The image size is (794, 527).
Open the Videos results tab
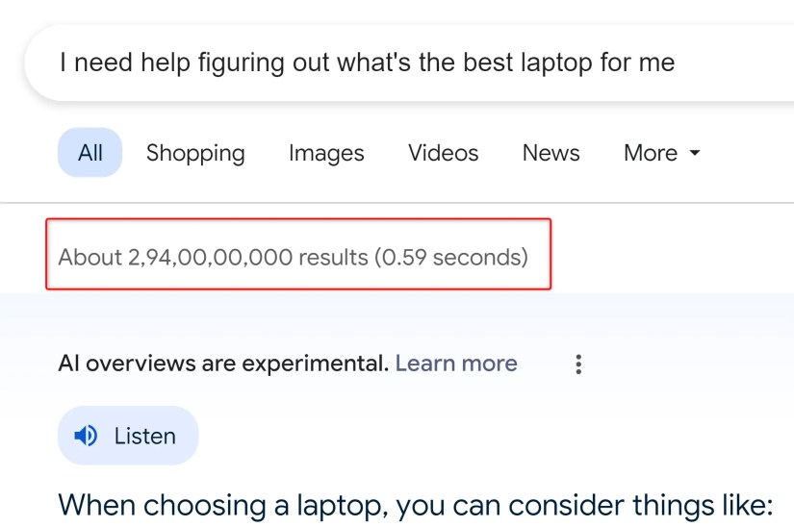[443, 153]
